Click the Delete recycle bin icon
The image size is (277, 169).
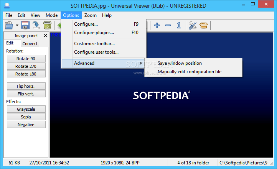pyautogui.click(x=47, y=25)
